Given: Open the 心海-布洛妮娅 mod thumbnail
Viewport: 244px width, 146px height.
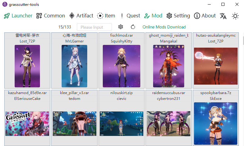Looking at the screenshot, I should pos(74,66).
